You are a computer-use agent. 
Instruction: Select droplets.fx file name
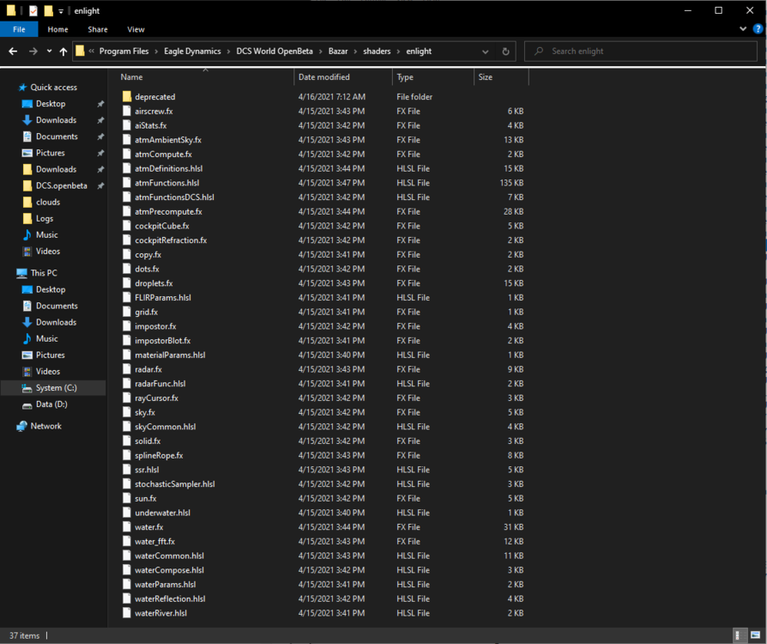tap(154, 283)
